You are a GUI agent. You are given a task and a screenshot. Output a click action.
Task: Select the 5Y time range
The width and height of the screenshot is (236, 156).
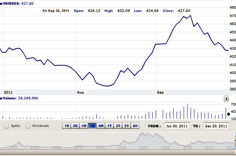(x=127, y=126)
